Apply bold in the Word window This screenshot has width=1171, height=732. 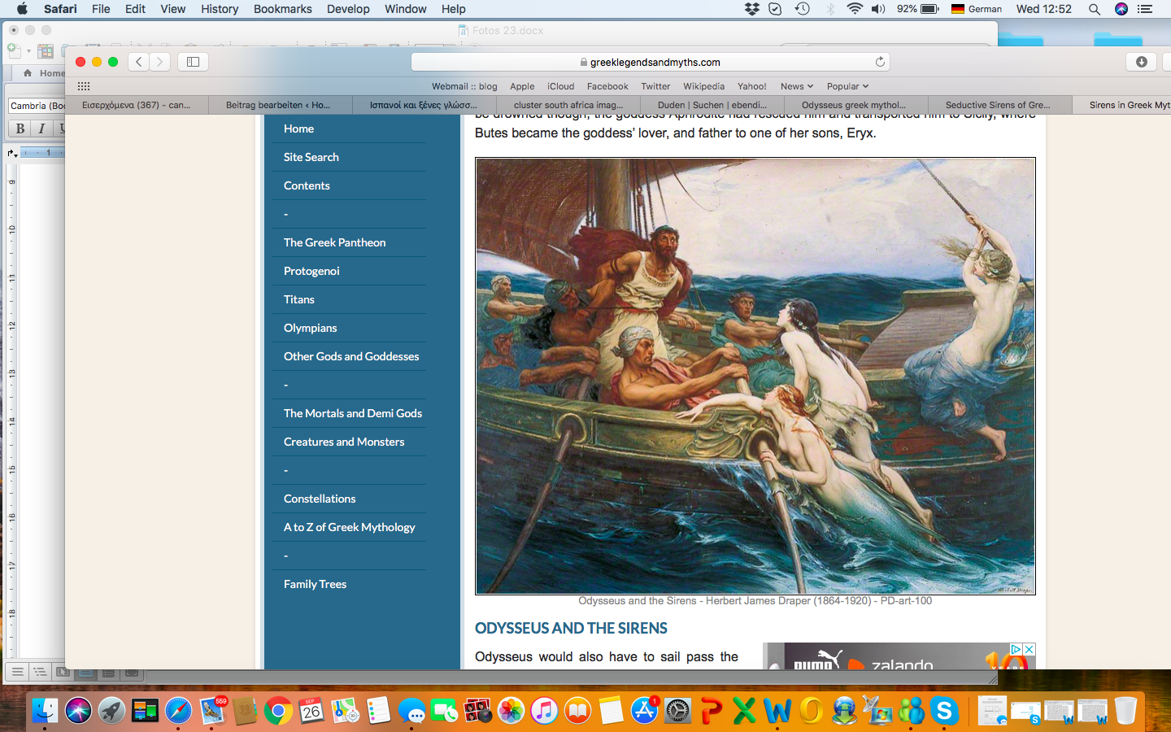20,129
